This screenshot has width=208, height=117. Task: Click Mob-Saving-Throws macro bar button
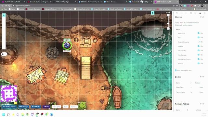pyautogui.click(x=9, y=107)
